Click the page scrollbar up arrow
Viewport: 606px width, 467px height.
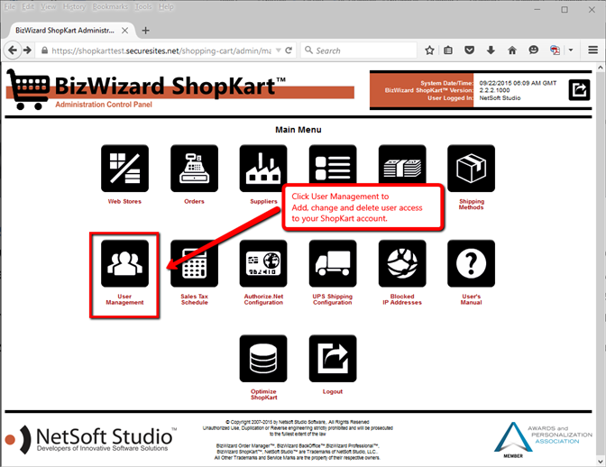click(601, 68)
